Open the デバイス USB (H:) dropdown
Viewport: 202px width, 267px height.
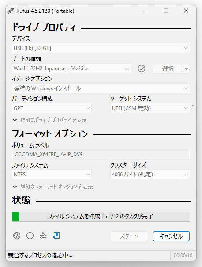[101, 48]
